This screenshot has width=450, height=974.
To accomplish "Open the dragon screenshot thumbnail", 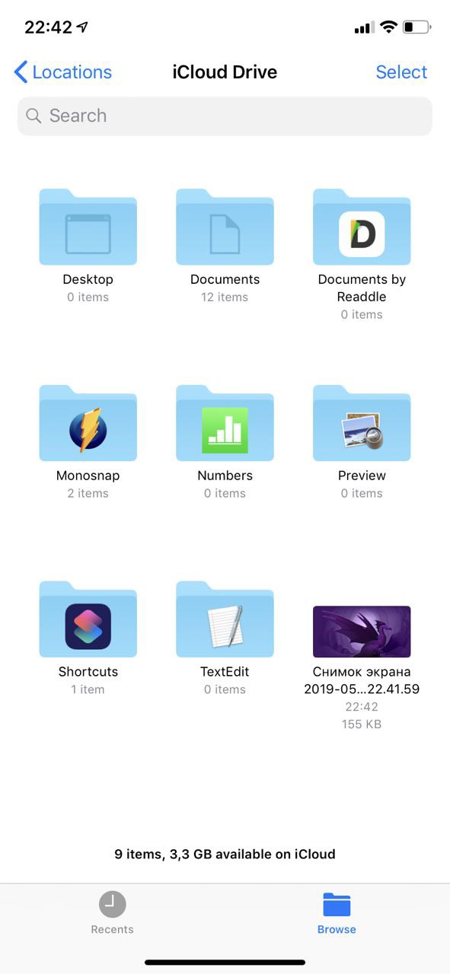I will pyautogui.click(x=362, y=632).
